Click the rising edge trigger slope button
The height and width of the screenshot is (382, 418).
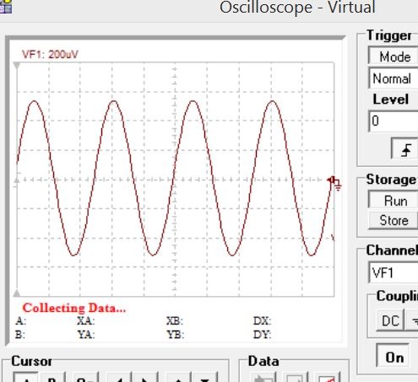405,148
